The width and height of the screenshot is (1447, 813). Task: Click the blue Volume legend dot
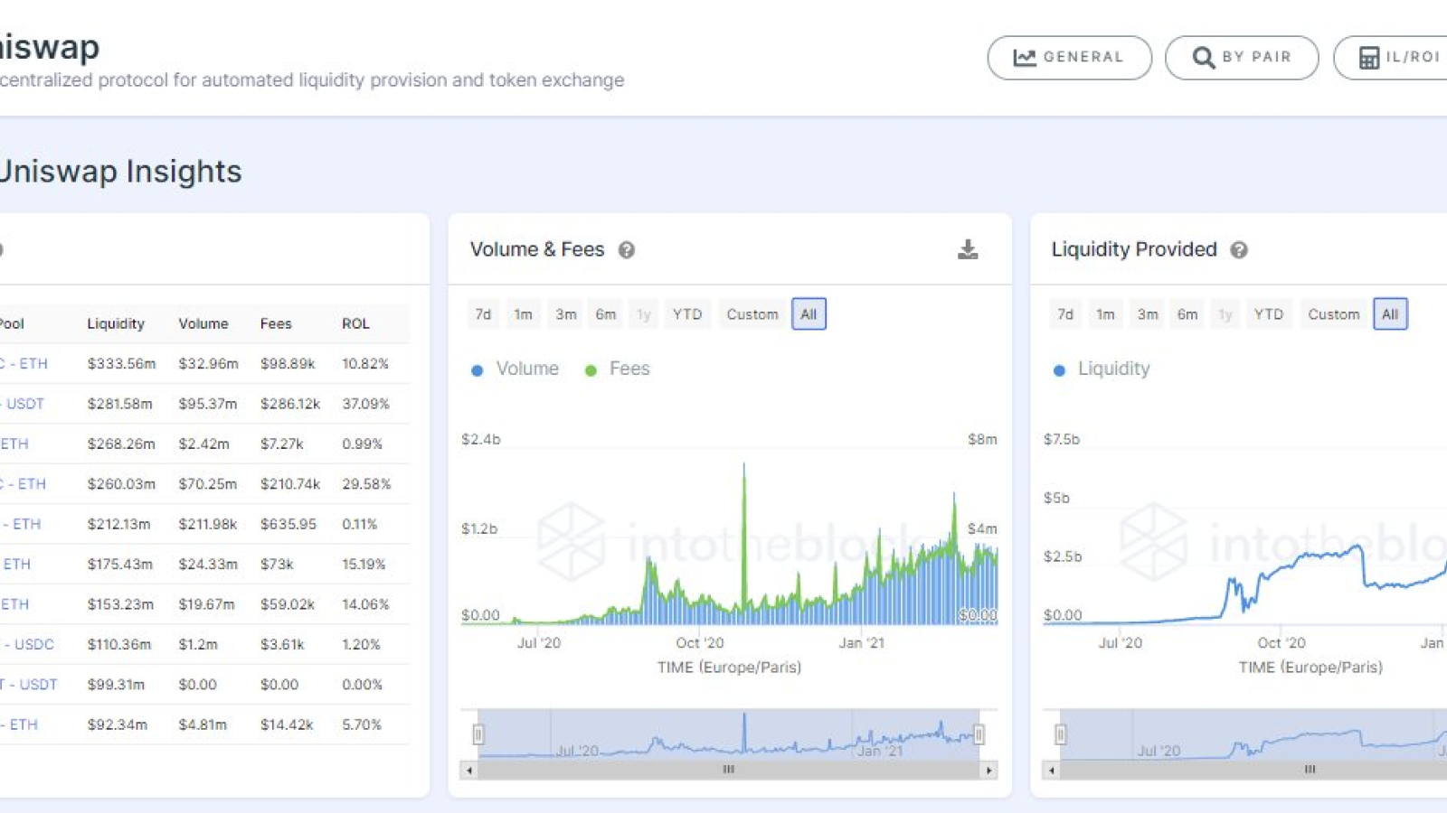(478, 370)
